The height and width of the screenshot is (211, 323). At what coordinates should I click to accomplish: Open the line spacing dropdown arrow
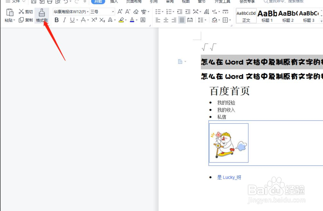coord(205,20)
